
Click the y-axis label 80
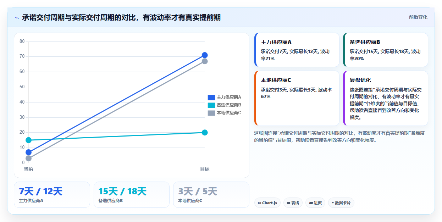click(22, 41)
